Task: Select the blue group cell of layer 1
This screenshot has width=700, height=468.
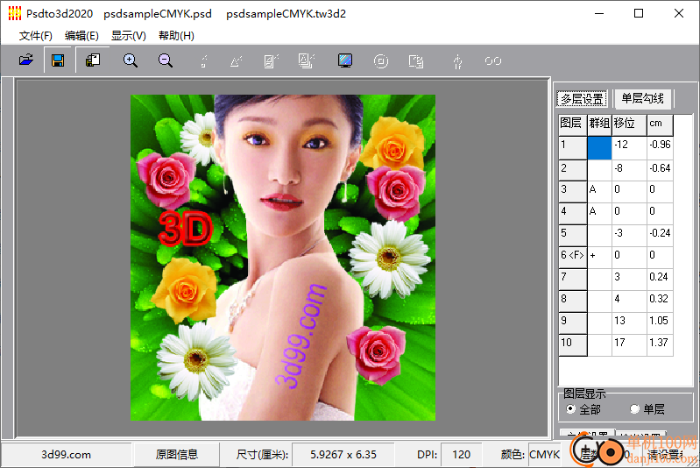Action: coord(599,145)
